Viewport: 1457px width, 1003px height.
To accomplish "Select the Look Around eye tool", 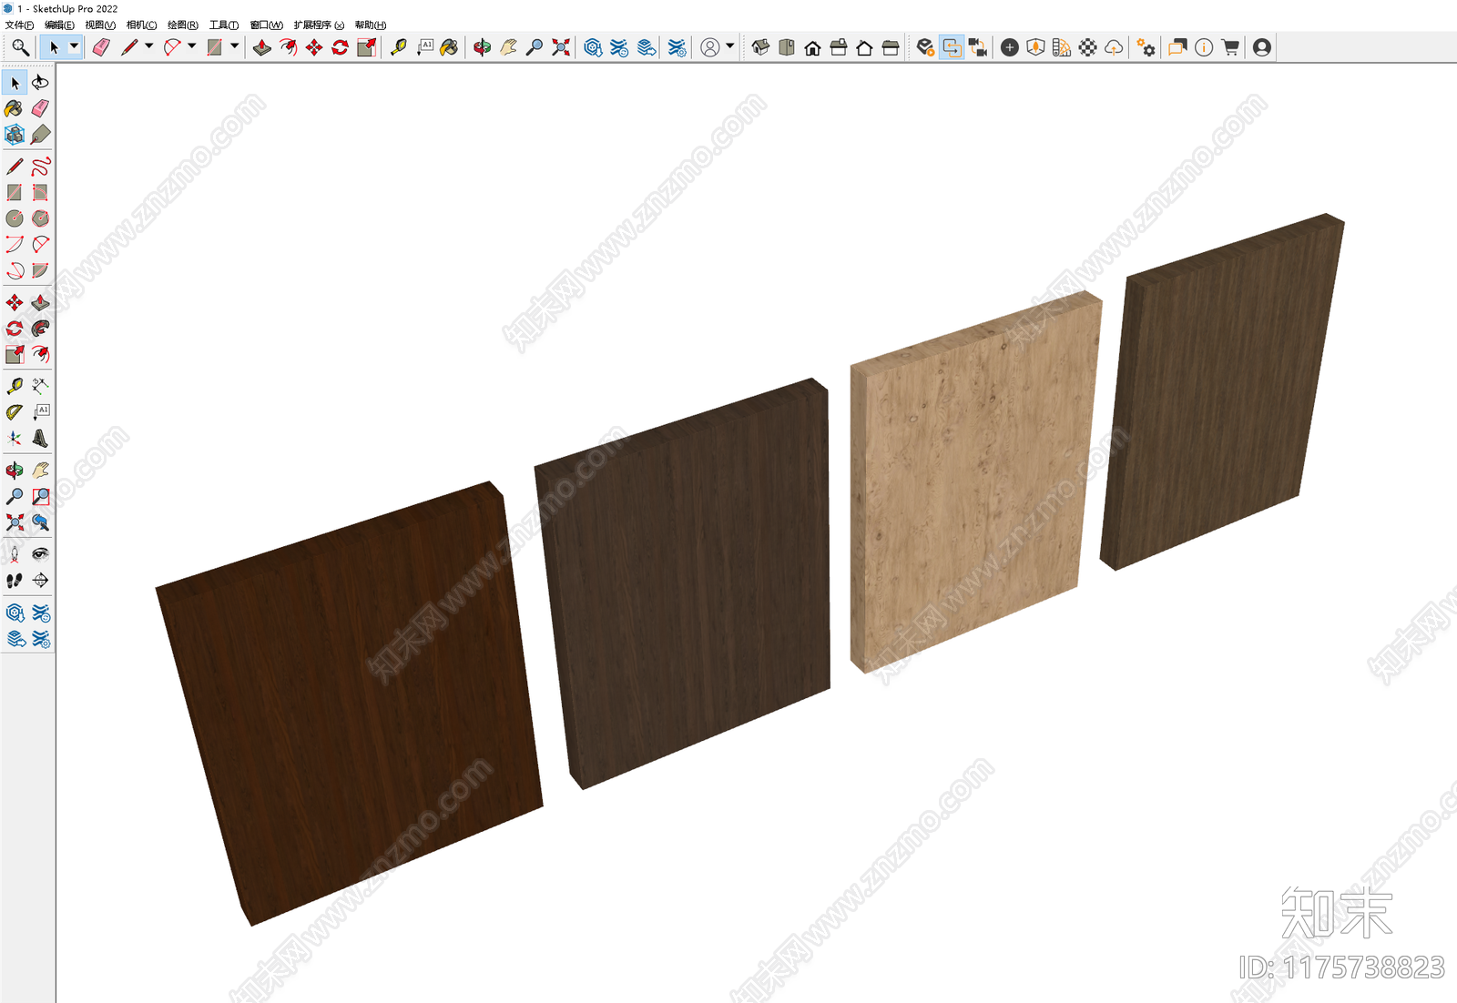I will point(40,554).
